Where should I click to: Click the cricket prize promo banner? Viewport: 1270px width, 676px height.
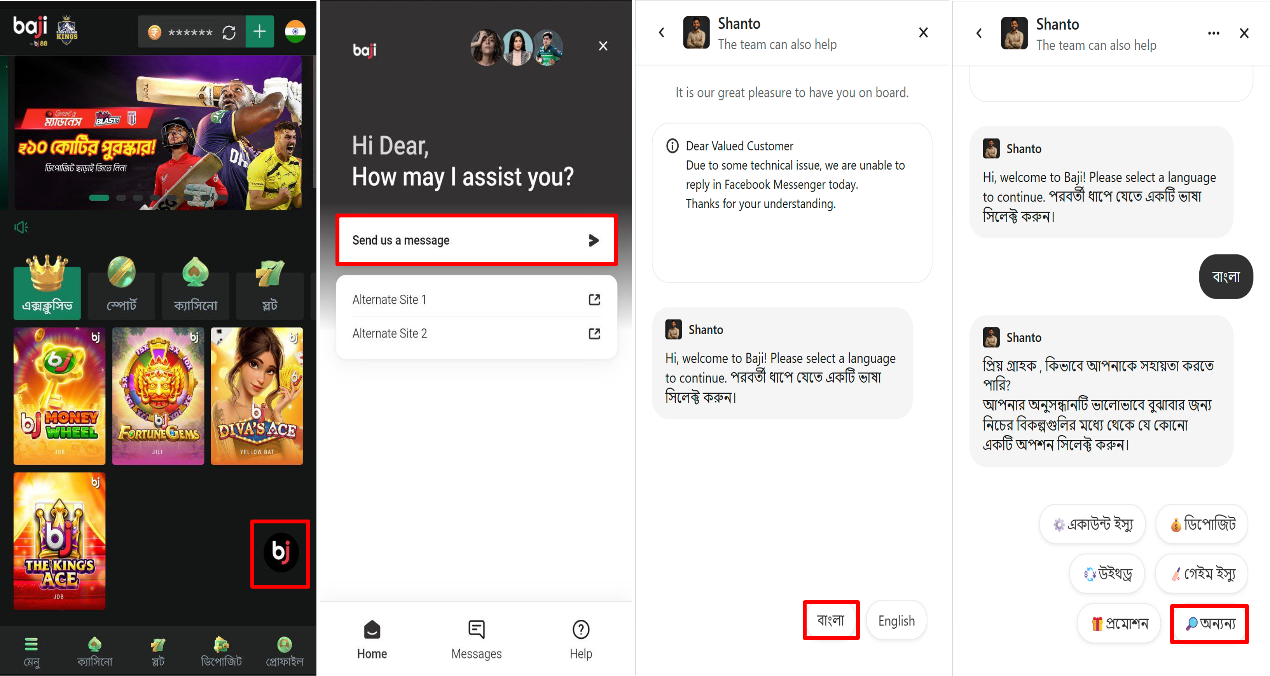tap(158, 132)
